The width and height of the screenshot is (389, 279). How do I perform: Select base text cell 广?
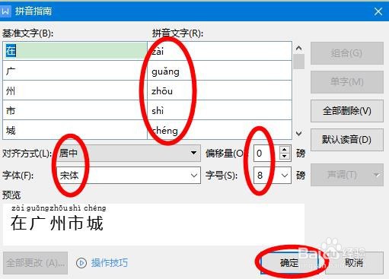point(75,71)
